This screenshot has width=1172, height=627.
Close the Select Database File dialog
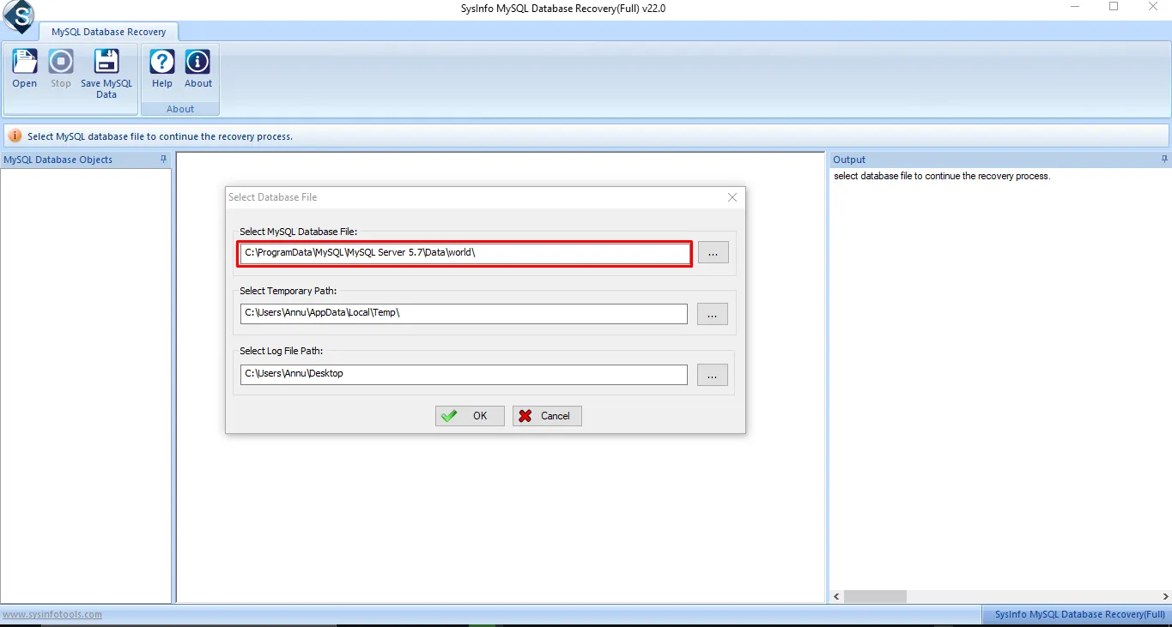[732, 197]
